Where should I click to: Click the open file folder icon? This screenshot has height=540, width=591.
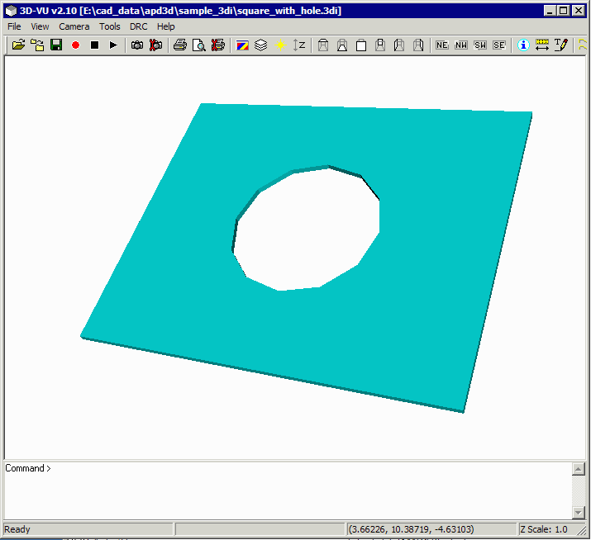coord(17,45)
